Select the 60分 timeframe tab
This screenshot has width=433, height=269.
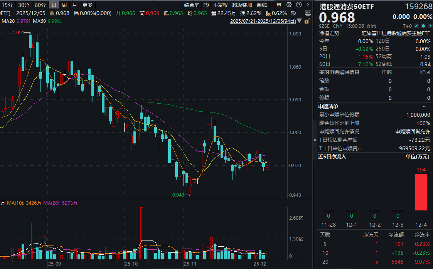pyautogui.click(x=40, y=5)
